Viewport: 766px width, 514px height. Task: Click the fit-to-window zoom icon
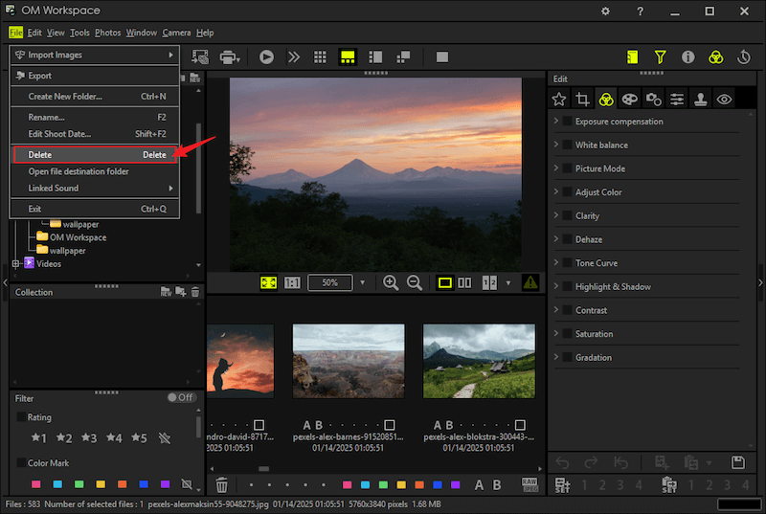click(268, 282)
